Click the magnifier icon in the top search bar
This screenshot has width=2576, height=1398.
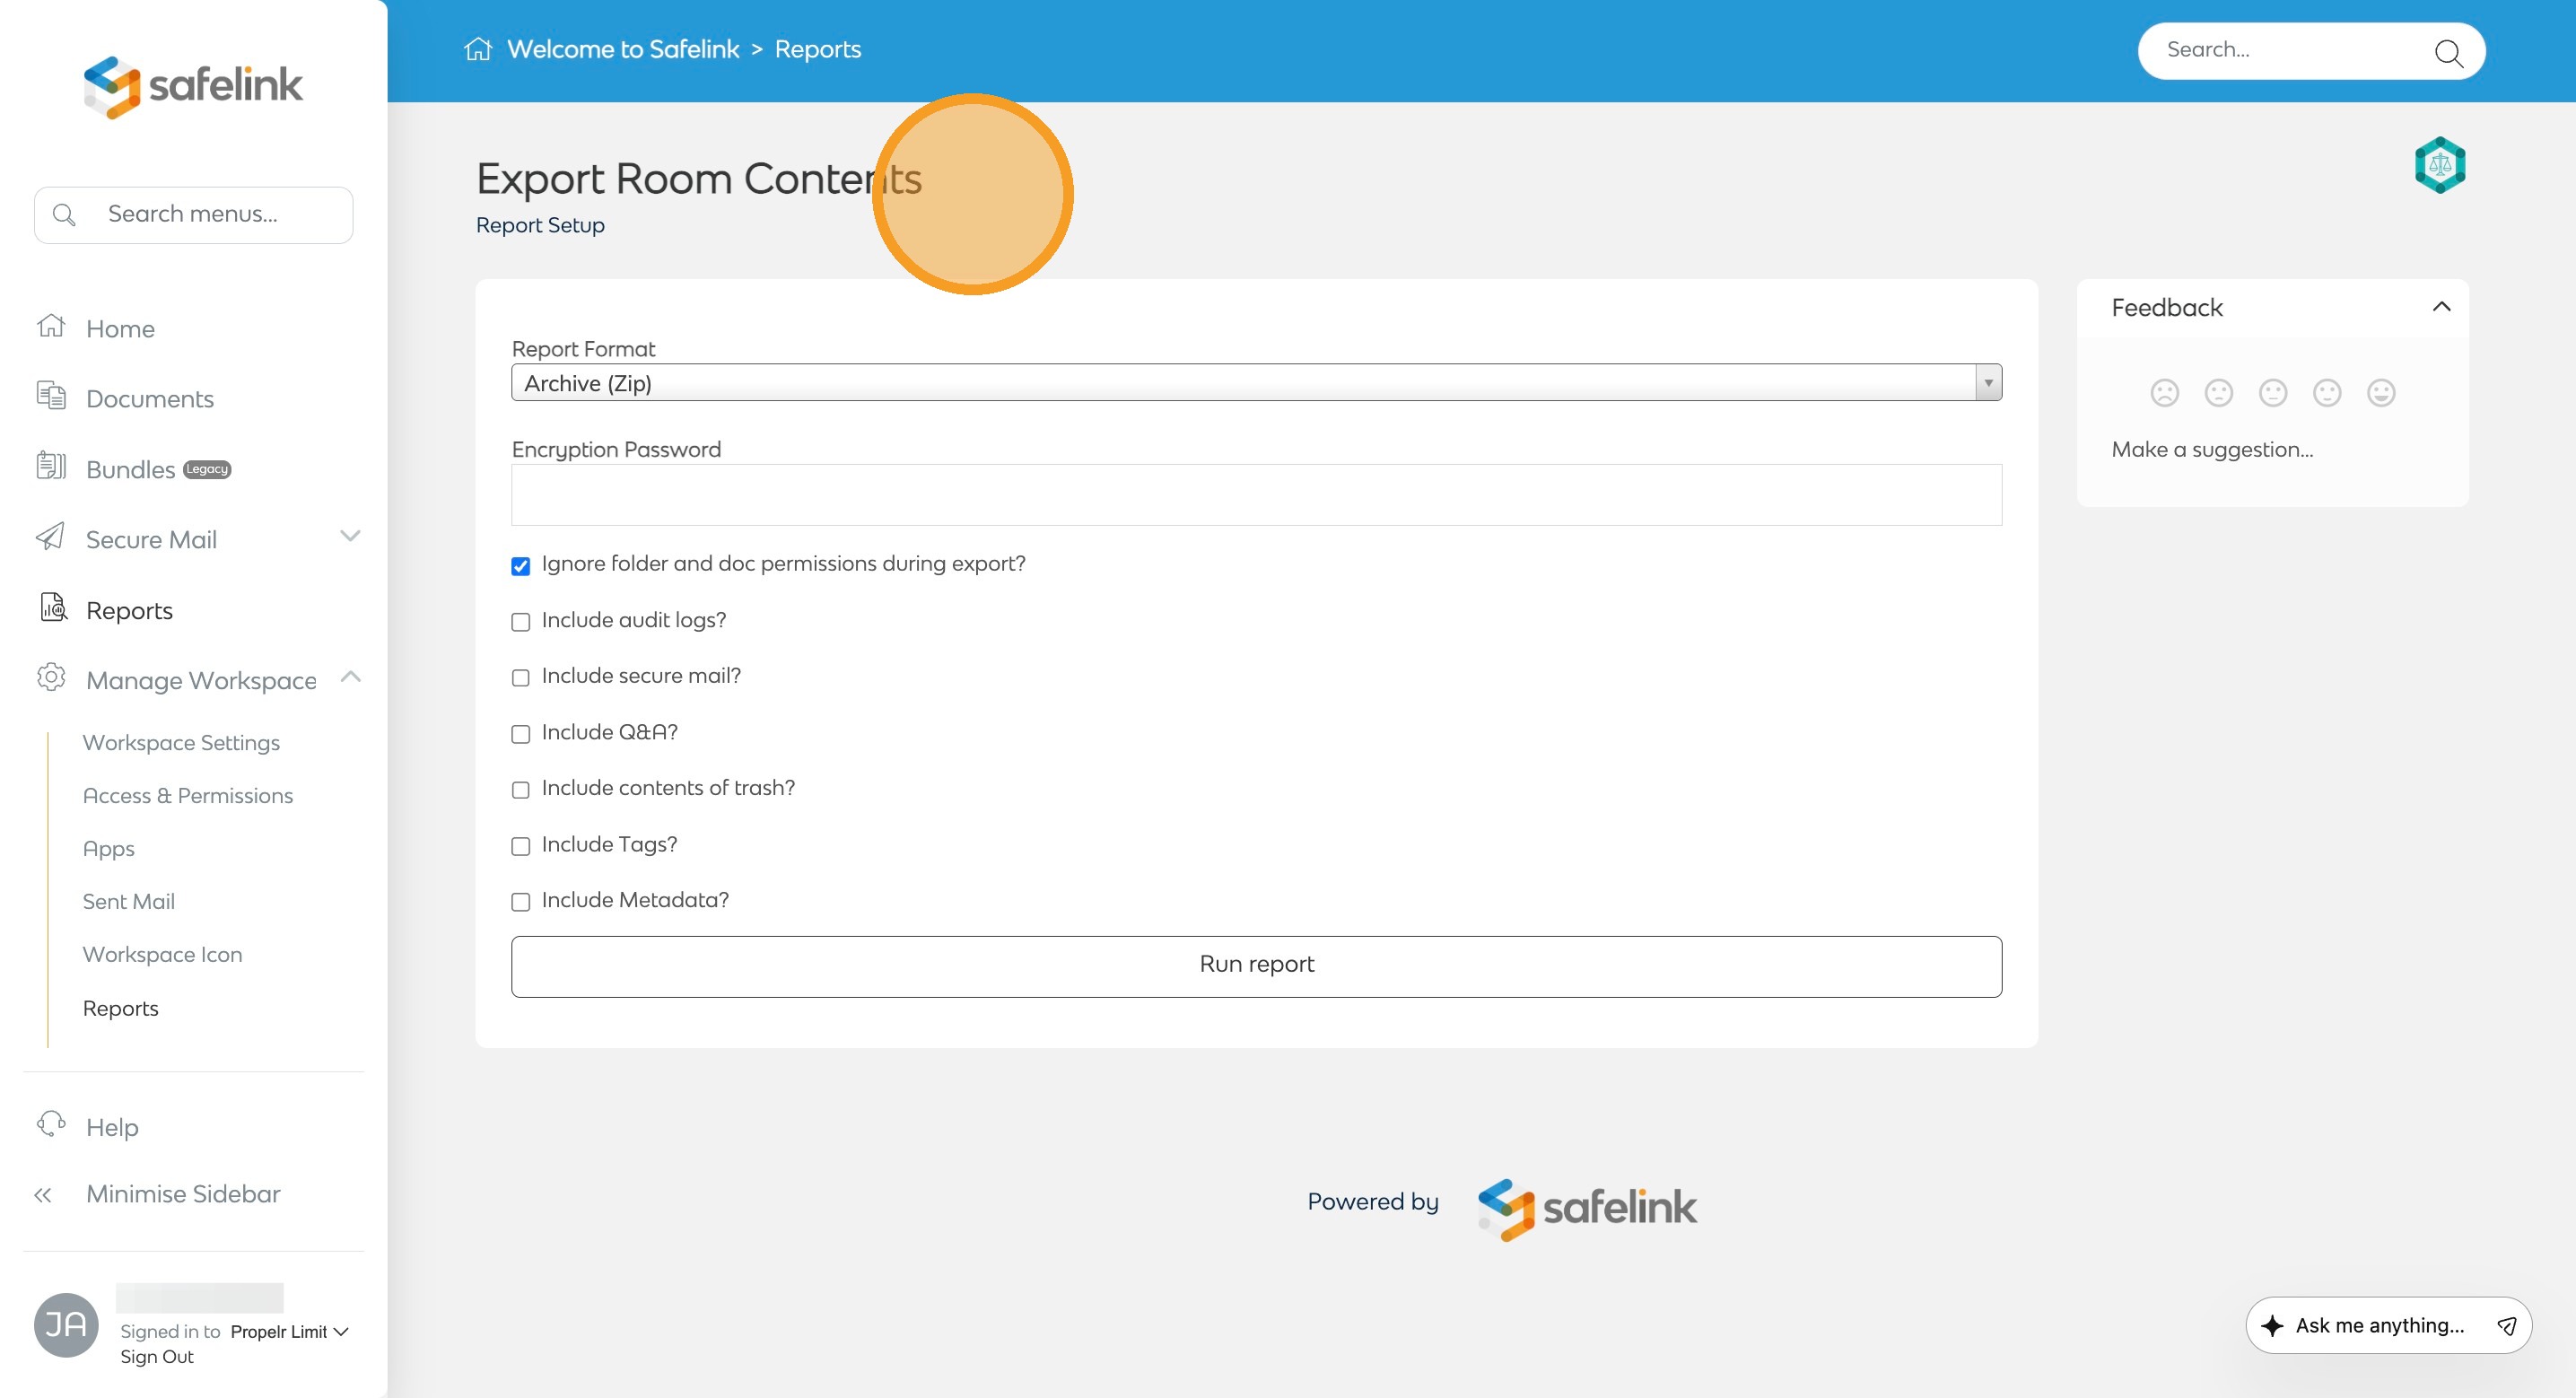tap(2448, 52)
